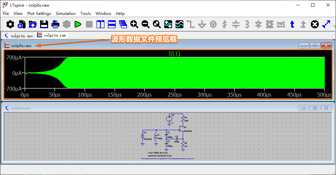Close the colpits.raw waveform child window
The height and width of the screenshot is (175, 336).
[326, 45]
